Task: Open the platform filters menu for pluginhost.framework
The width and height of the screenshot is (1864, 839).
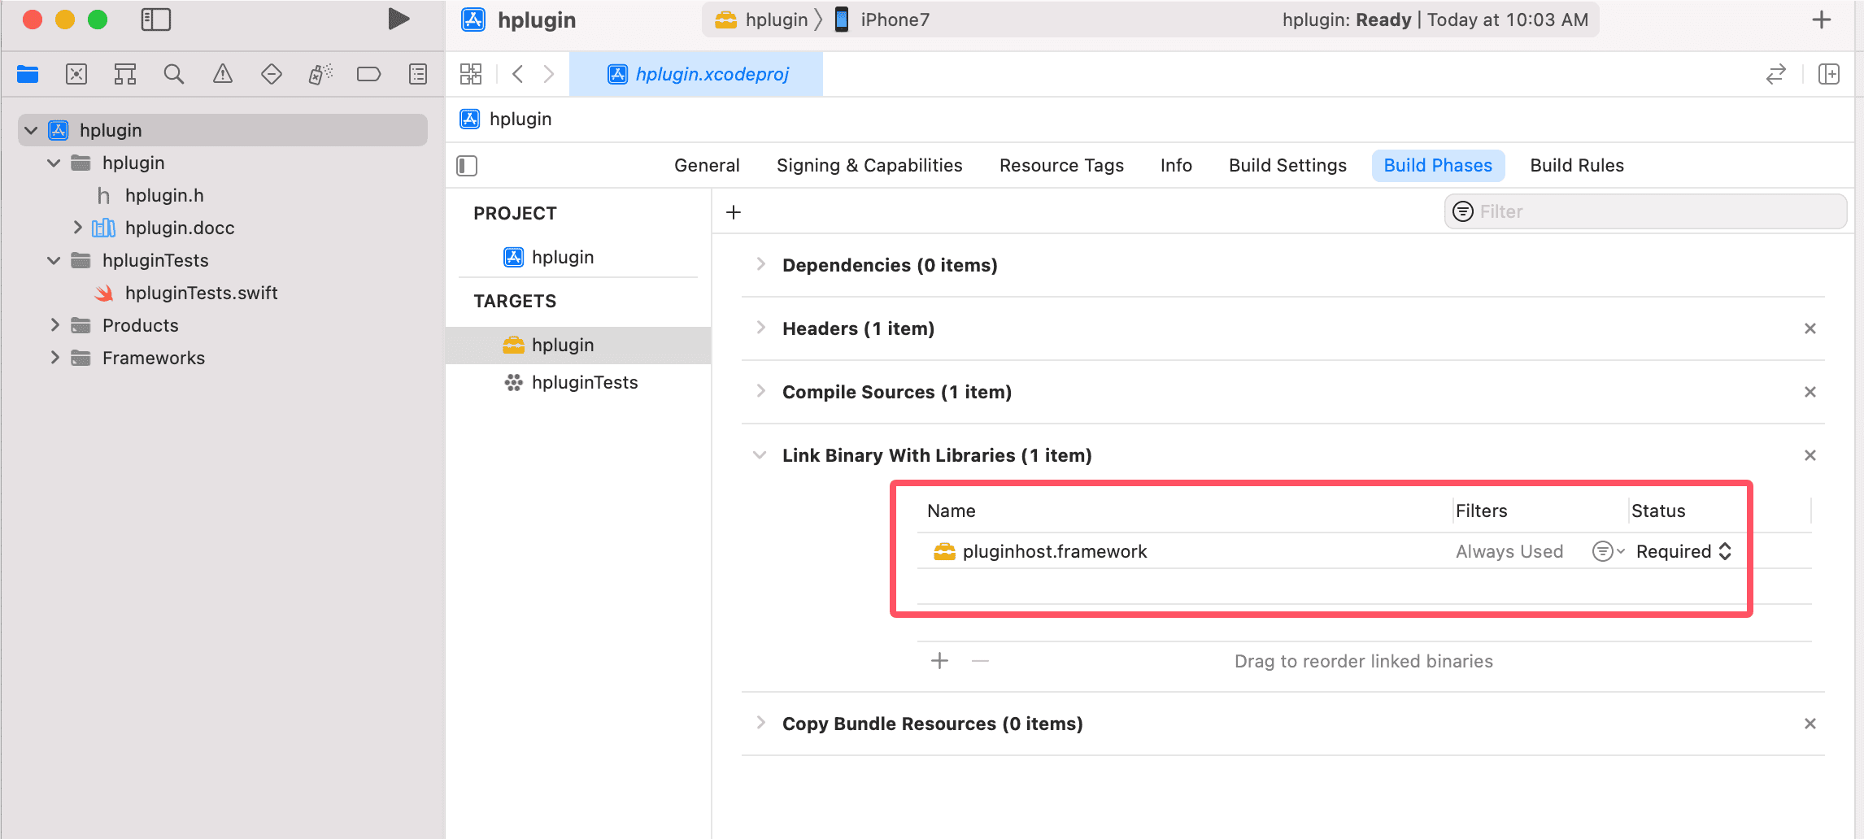Action: (x=1608, y=551)
